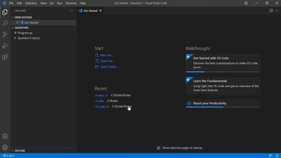Open the Source Control view
The width and height of the screenshot is (281, 158).
coord(5,34)
